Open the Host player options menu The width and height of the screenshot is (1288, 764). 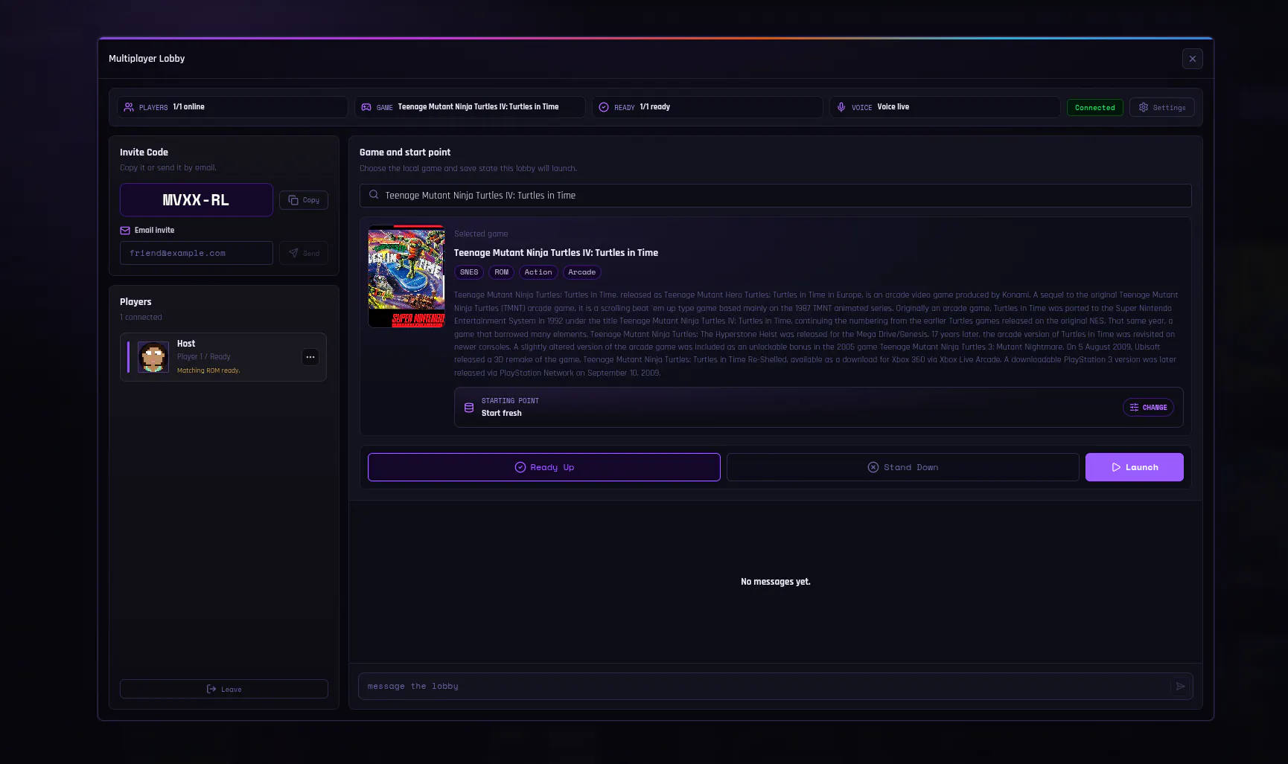pos(310,357)
